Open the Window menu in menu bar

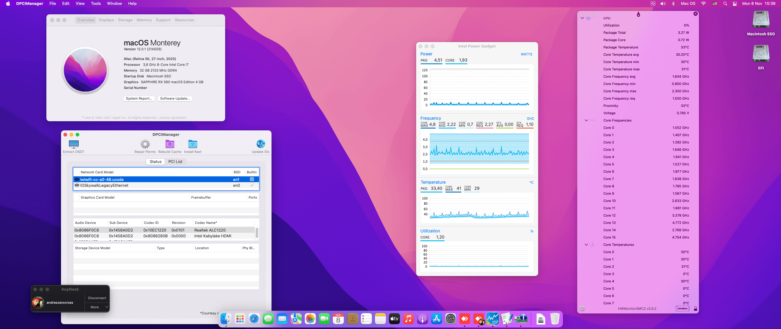point(114,4)
